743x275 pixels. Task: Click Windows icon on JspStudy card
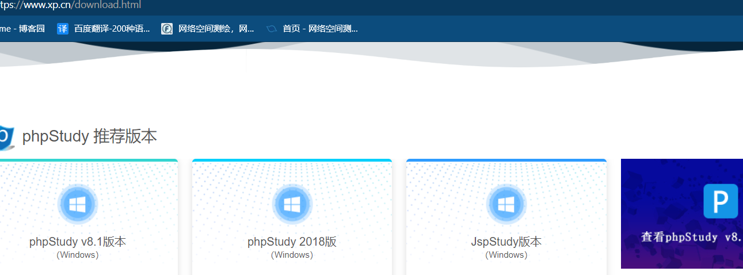[x=506, y=204]
